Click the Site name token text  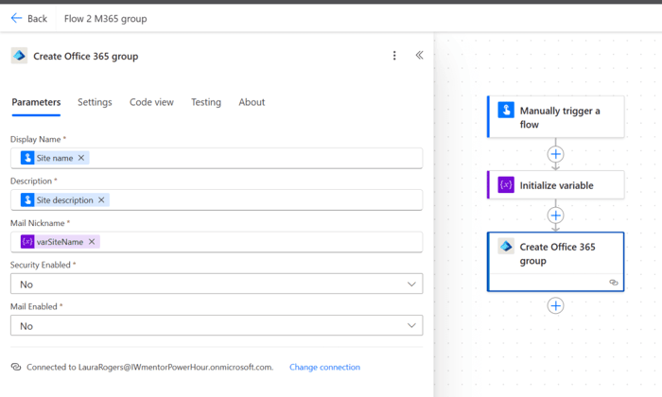tap(55, 158)
